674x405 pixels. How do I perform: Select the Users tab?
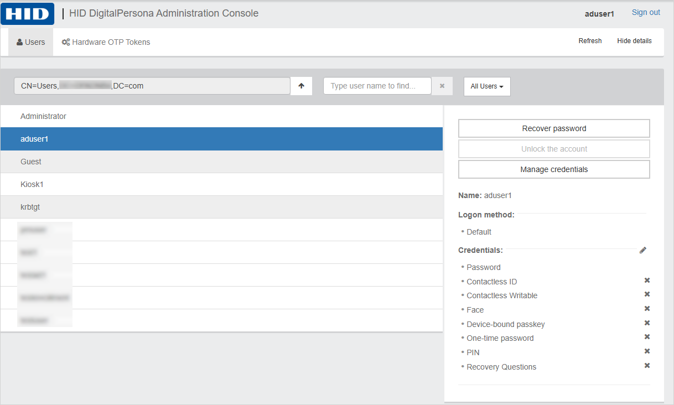point(31,42)
